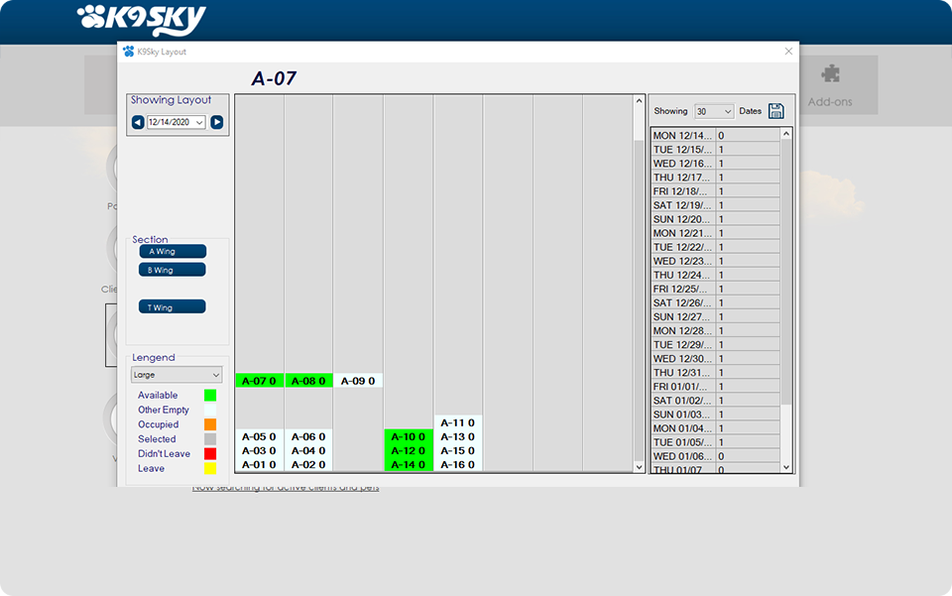Click the dates list scroll up arrow
The width and height of the screenshot is (952, 596).
click(786, 134)
